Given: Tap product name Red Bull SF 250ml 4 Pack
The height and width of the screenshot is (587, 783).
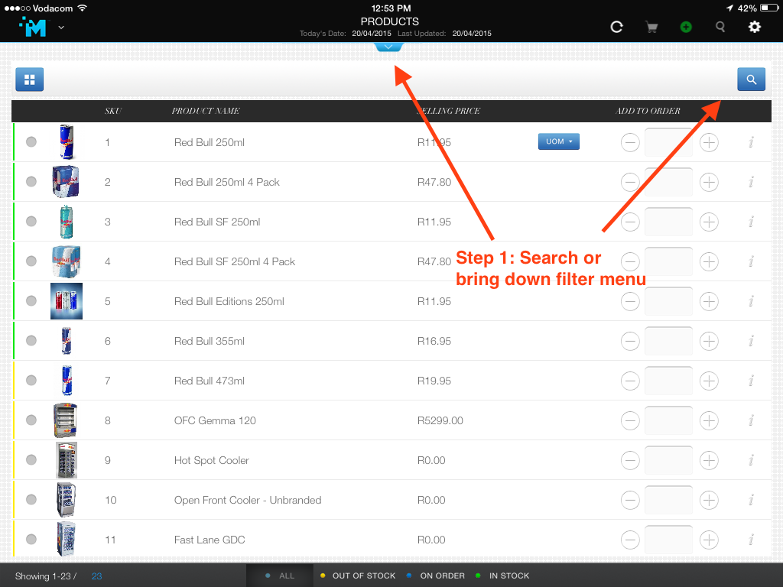Looking at the screenshot, I should coord(235,261).
